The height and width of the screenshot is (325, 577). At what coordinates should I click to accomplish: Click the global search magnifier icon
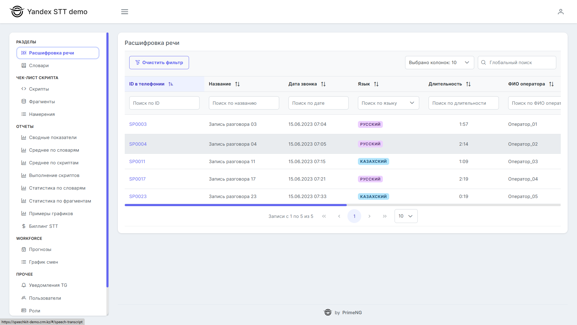point(484,63)
